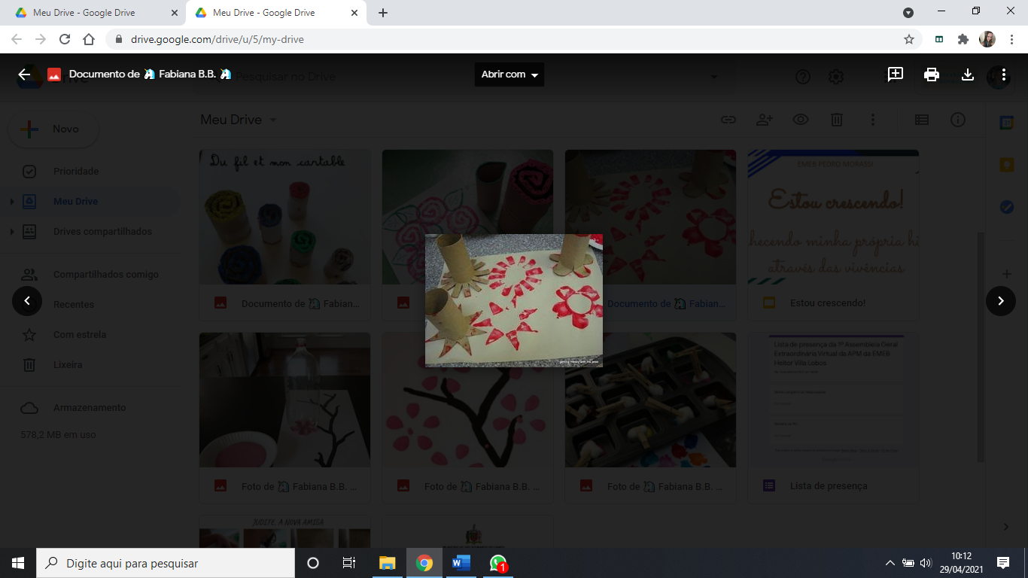Open Drives compartilhados in sidebar
The image size is (1028, 578).
pyautogui.click(x=102, y=232)
